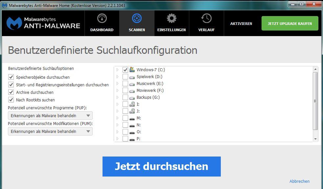Click the Musicwerk (E:) drive icon
Image resolution: width=323 pixels, height=189 pixels.
pos(132,84)
